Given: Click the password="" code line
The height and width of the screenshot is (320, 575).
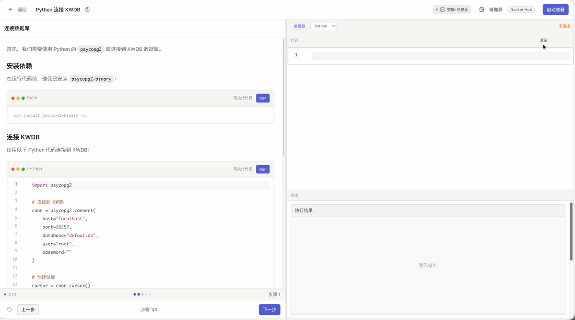Looking at the screenshot, I should coord(57,252).
